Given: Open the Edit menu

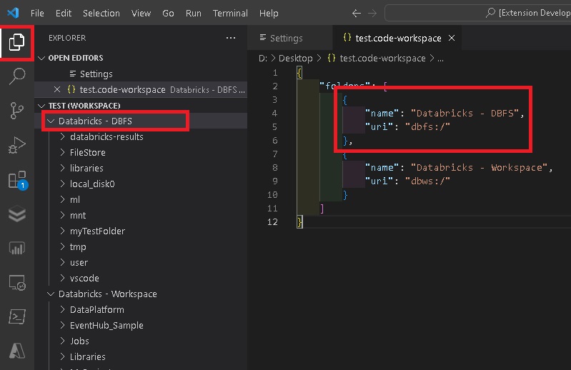Looking at the screenshot, I should coord(64,13).
